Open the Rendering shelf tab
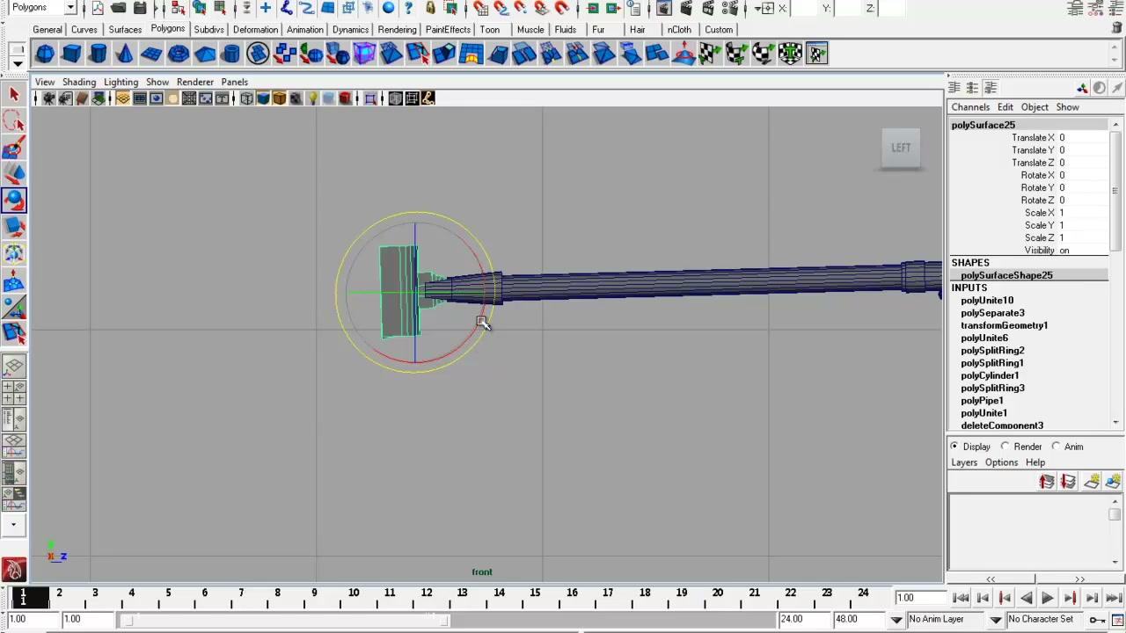Screen dimensions: 1126x633 click(397, 29)
